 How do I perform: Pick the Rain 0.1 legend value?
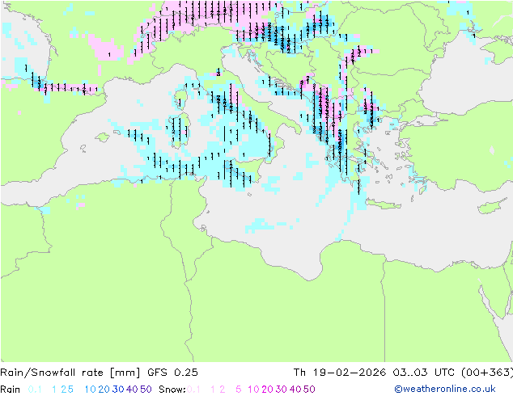[35, 390]
